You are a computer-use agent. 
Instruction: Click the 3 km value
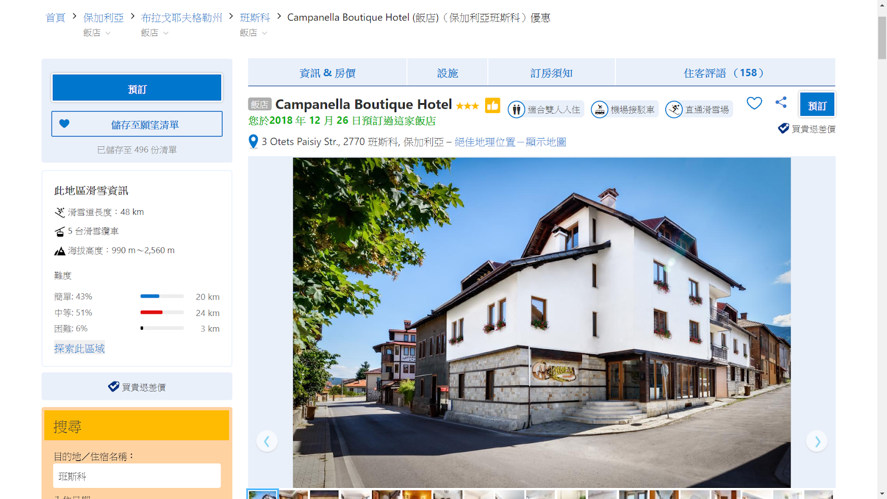[x=210, y=329]
